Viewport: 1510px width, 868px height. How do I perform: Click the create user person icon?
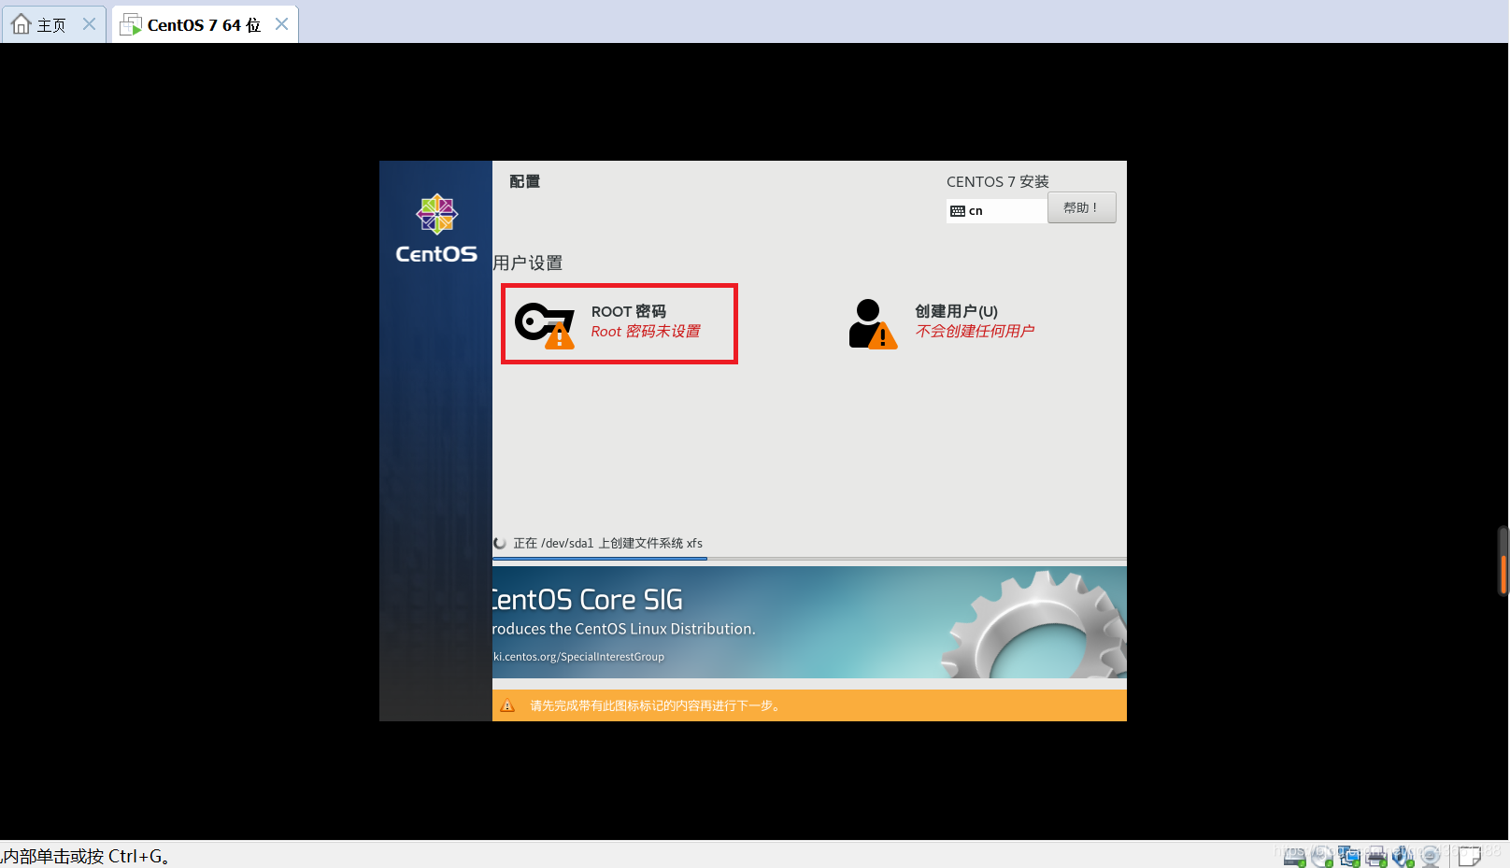[x=872, y=323]
